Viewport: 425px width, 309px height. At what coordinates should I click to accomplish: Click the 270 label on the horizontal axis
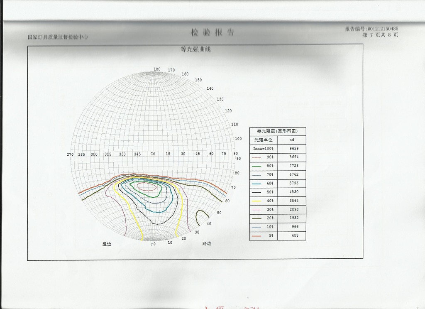tap(70, 154)
